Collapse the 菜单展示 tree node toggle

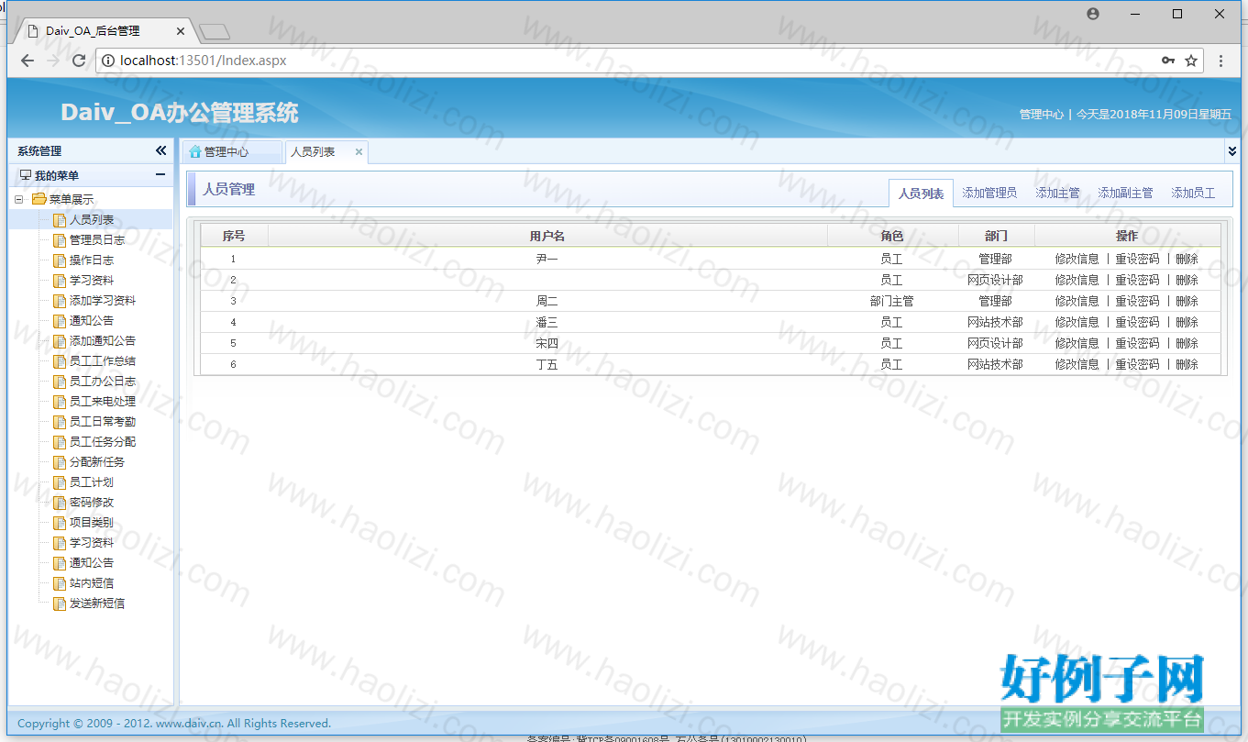click(18, 199)
